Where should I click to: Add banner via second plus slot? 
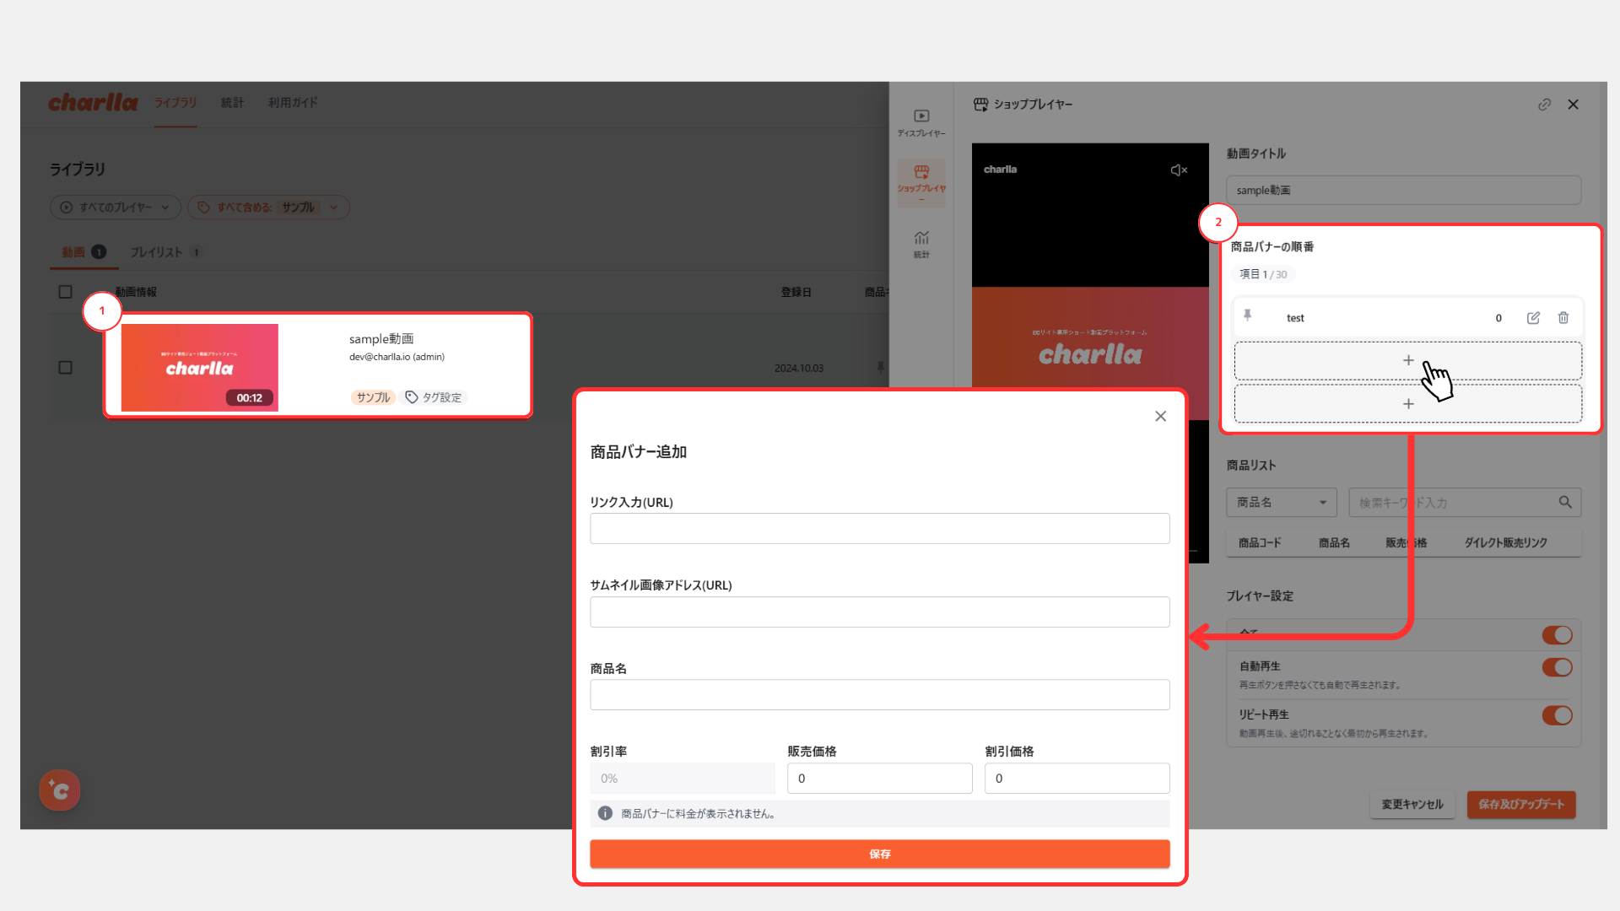[x=1408, y=404]
